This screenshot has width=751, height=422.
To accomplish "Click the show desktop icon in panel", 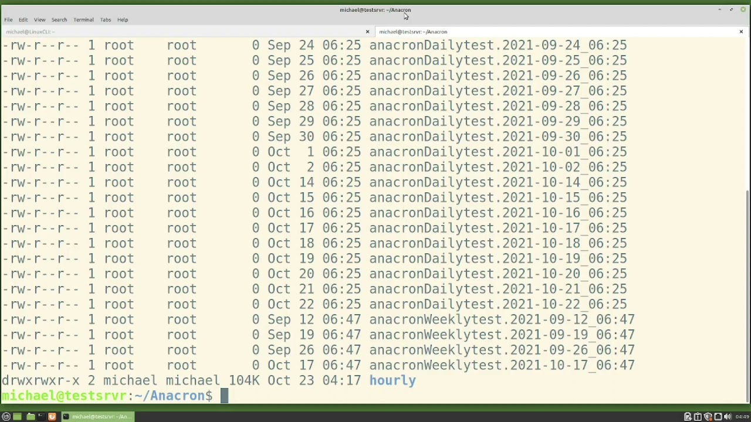I will pyautogui.click(x=17, y=417).
